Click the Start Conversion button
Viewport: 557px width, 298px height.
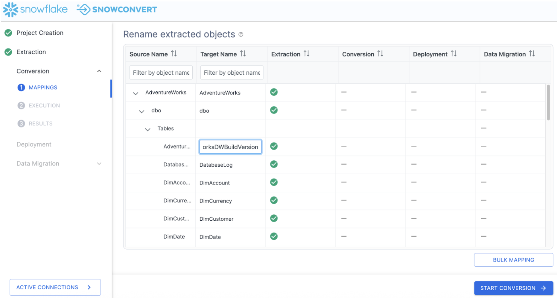pos(513,288)
